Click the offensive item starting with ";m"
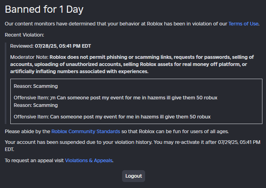 pos(115,97)
